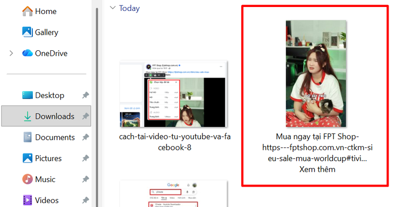Open Home in navigation pane
This screenshot has height=207, width=398.
(x=46, y=11)
